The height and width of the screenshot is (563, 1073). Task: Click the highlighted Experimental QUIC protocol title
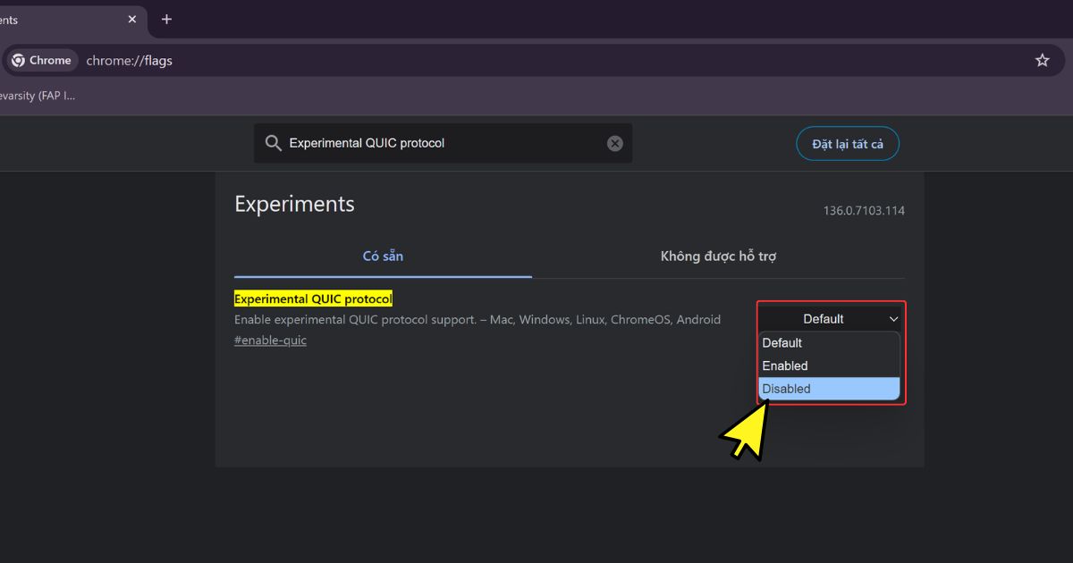[313, 298]
